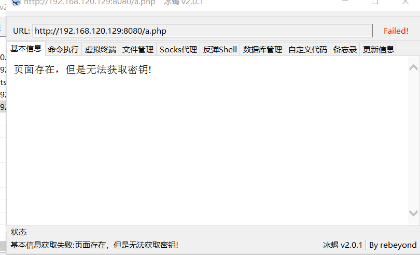Screen dimensions: 420x255
Task: Click the error message text in content area
Action: coord(83,69)
